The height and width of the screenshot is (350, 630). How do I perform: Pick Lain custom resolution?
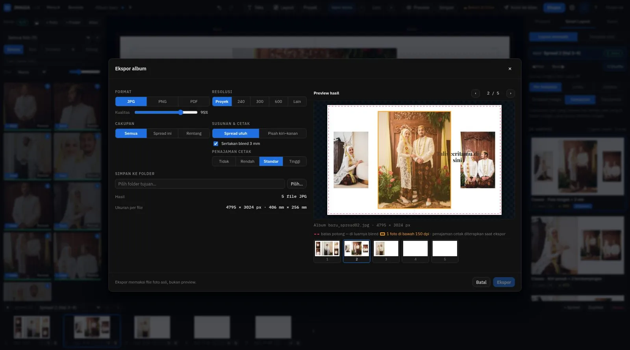pyautogui.click(x=297, y=102)
